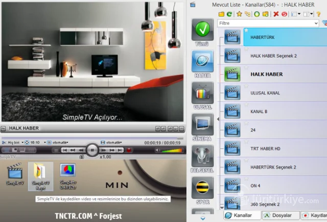This screenshot has width=327, height=222.
Task: Open the panel layout dropdown arrow
Action: click(x=312, y=14)
